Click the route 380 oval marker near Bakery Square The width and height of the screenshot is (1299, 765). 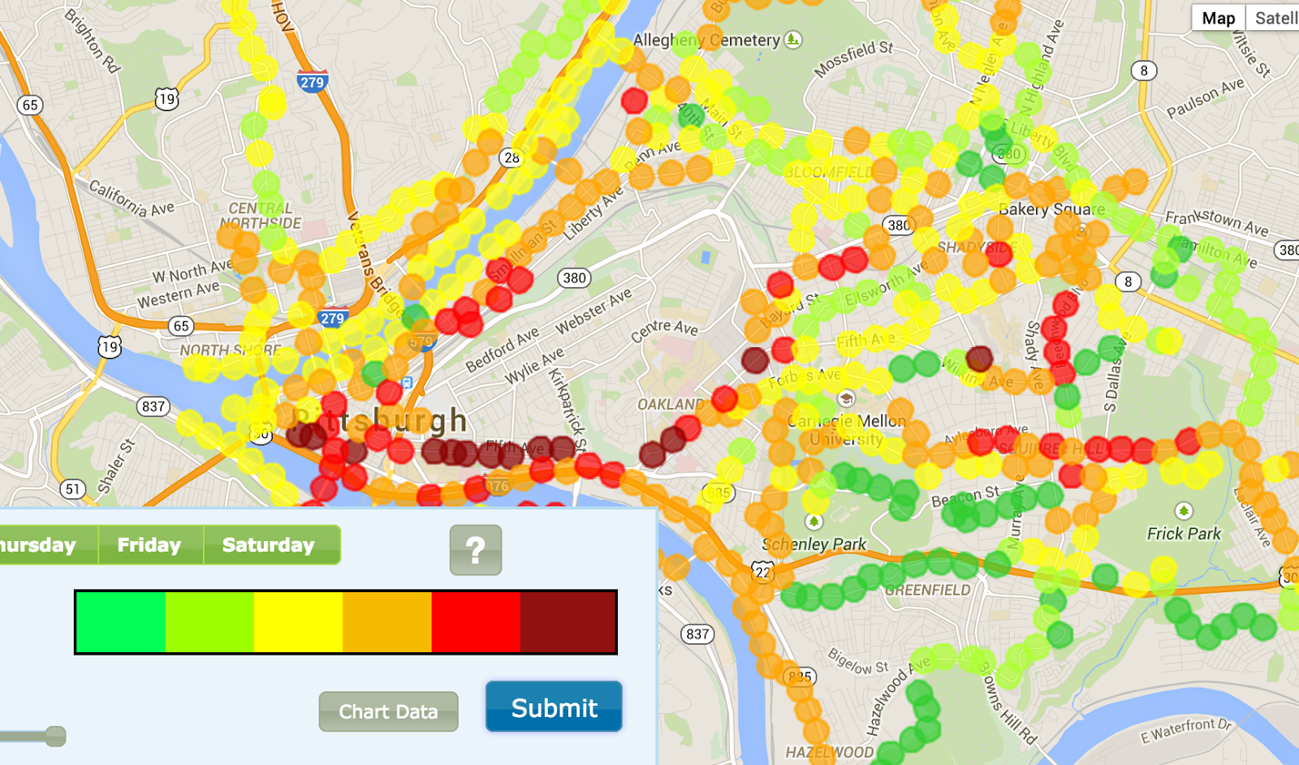click(1009, 152)
